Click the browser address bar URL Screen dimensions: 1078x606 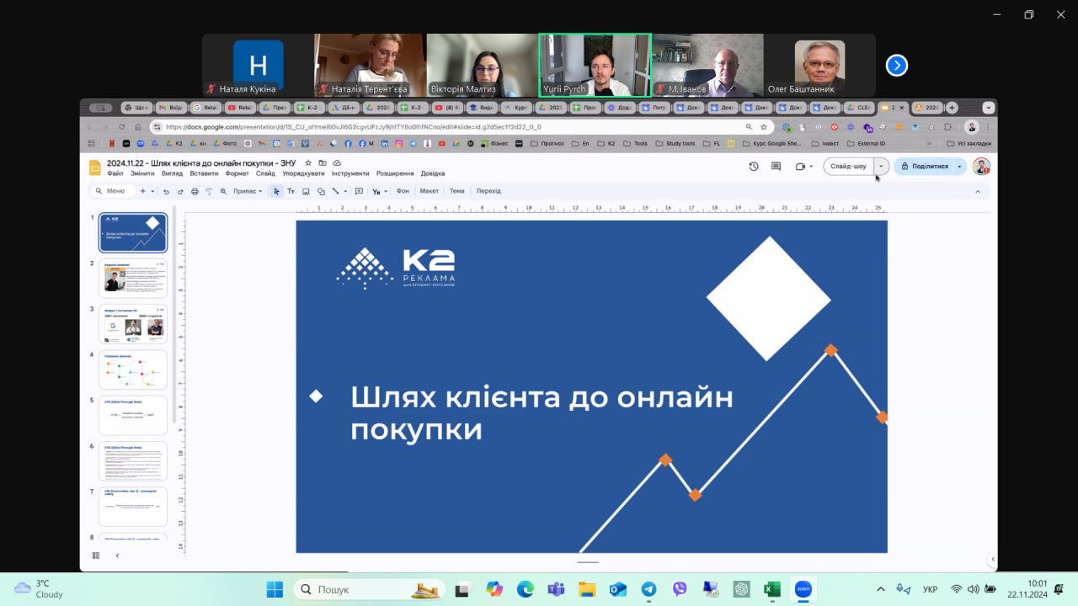tap(354, 127)
